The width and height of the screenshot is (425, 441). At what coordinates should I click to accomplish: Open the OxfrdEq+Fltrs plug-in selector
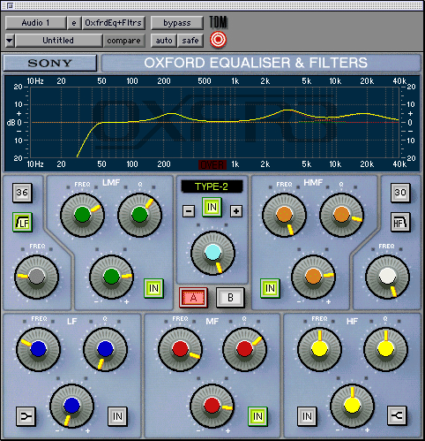[114, 23]
